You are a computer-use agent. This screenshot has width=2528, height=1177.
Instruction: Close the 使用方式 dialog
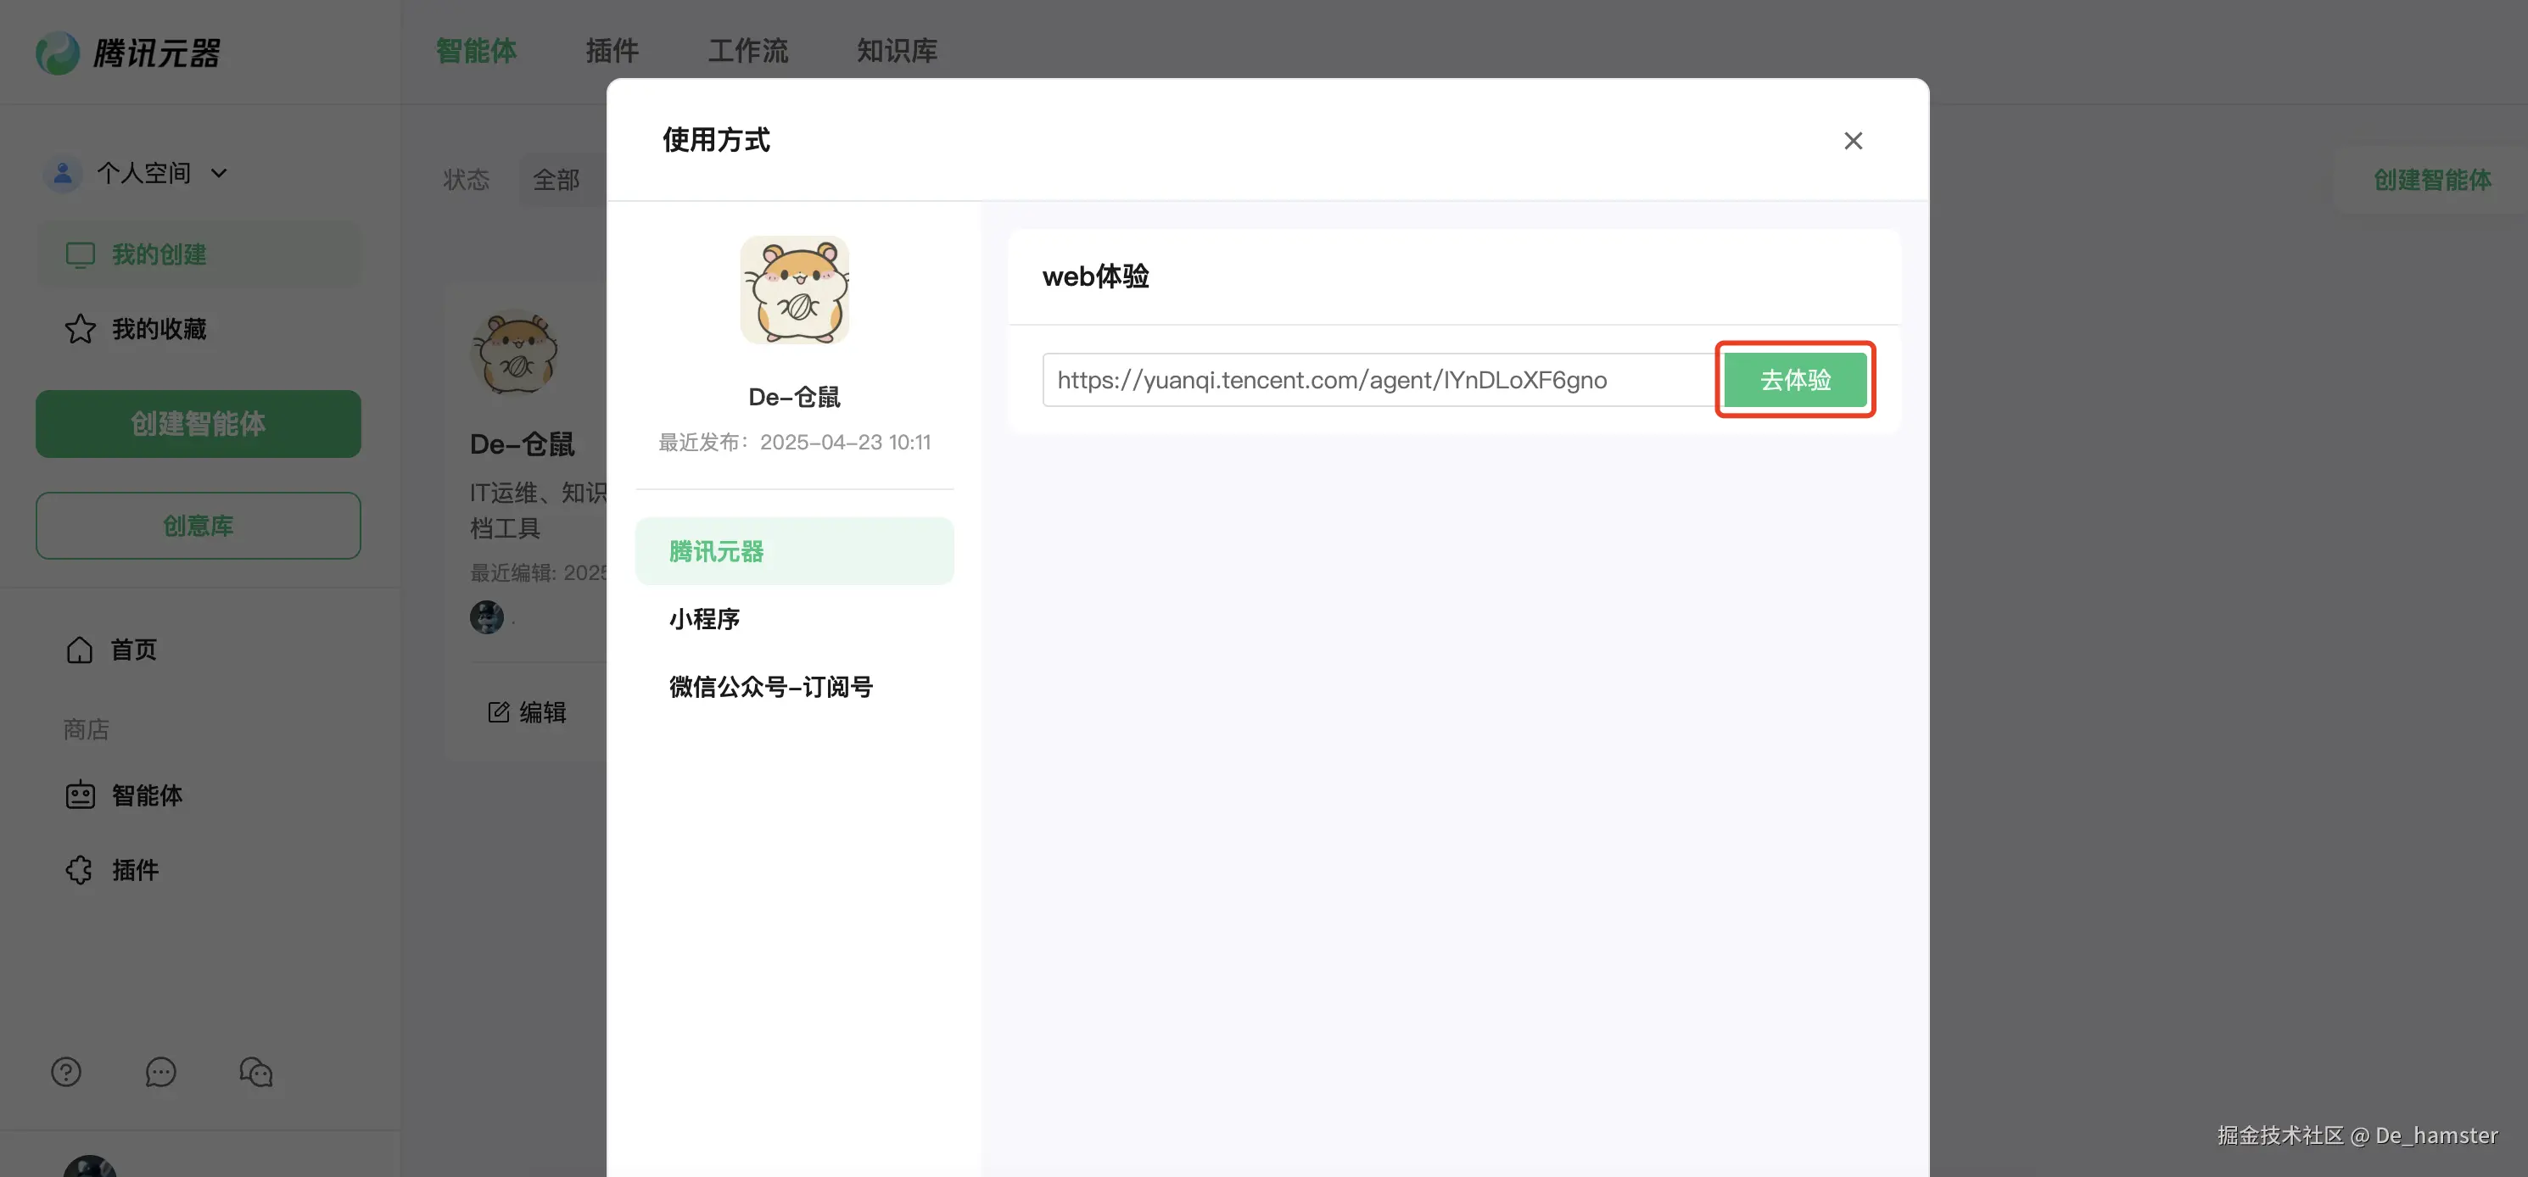(1853, 142)
